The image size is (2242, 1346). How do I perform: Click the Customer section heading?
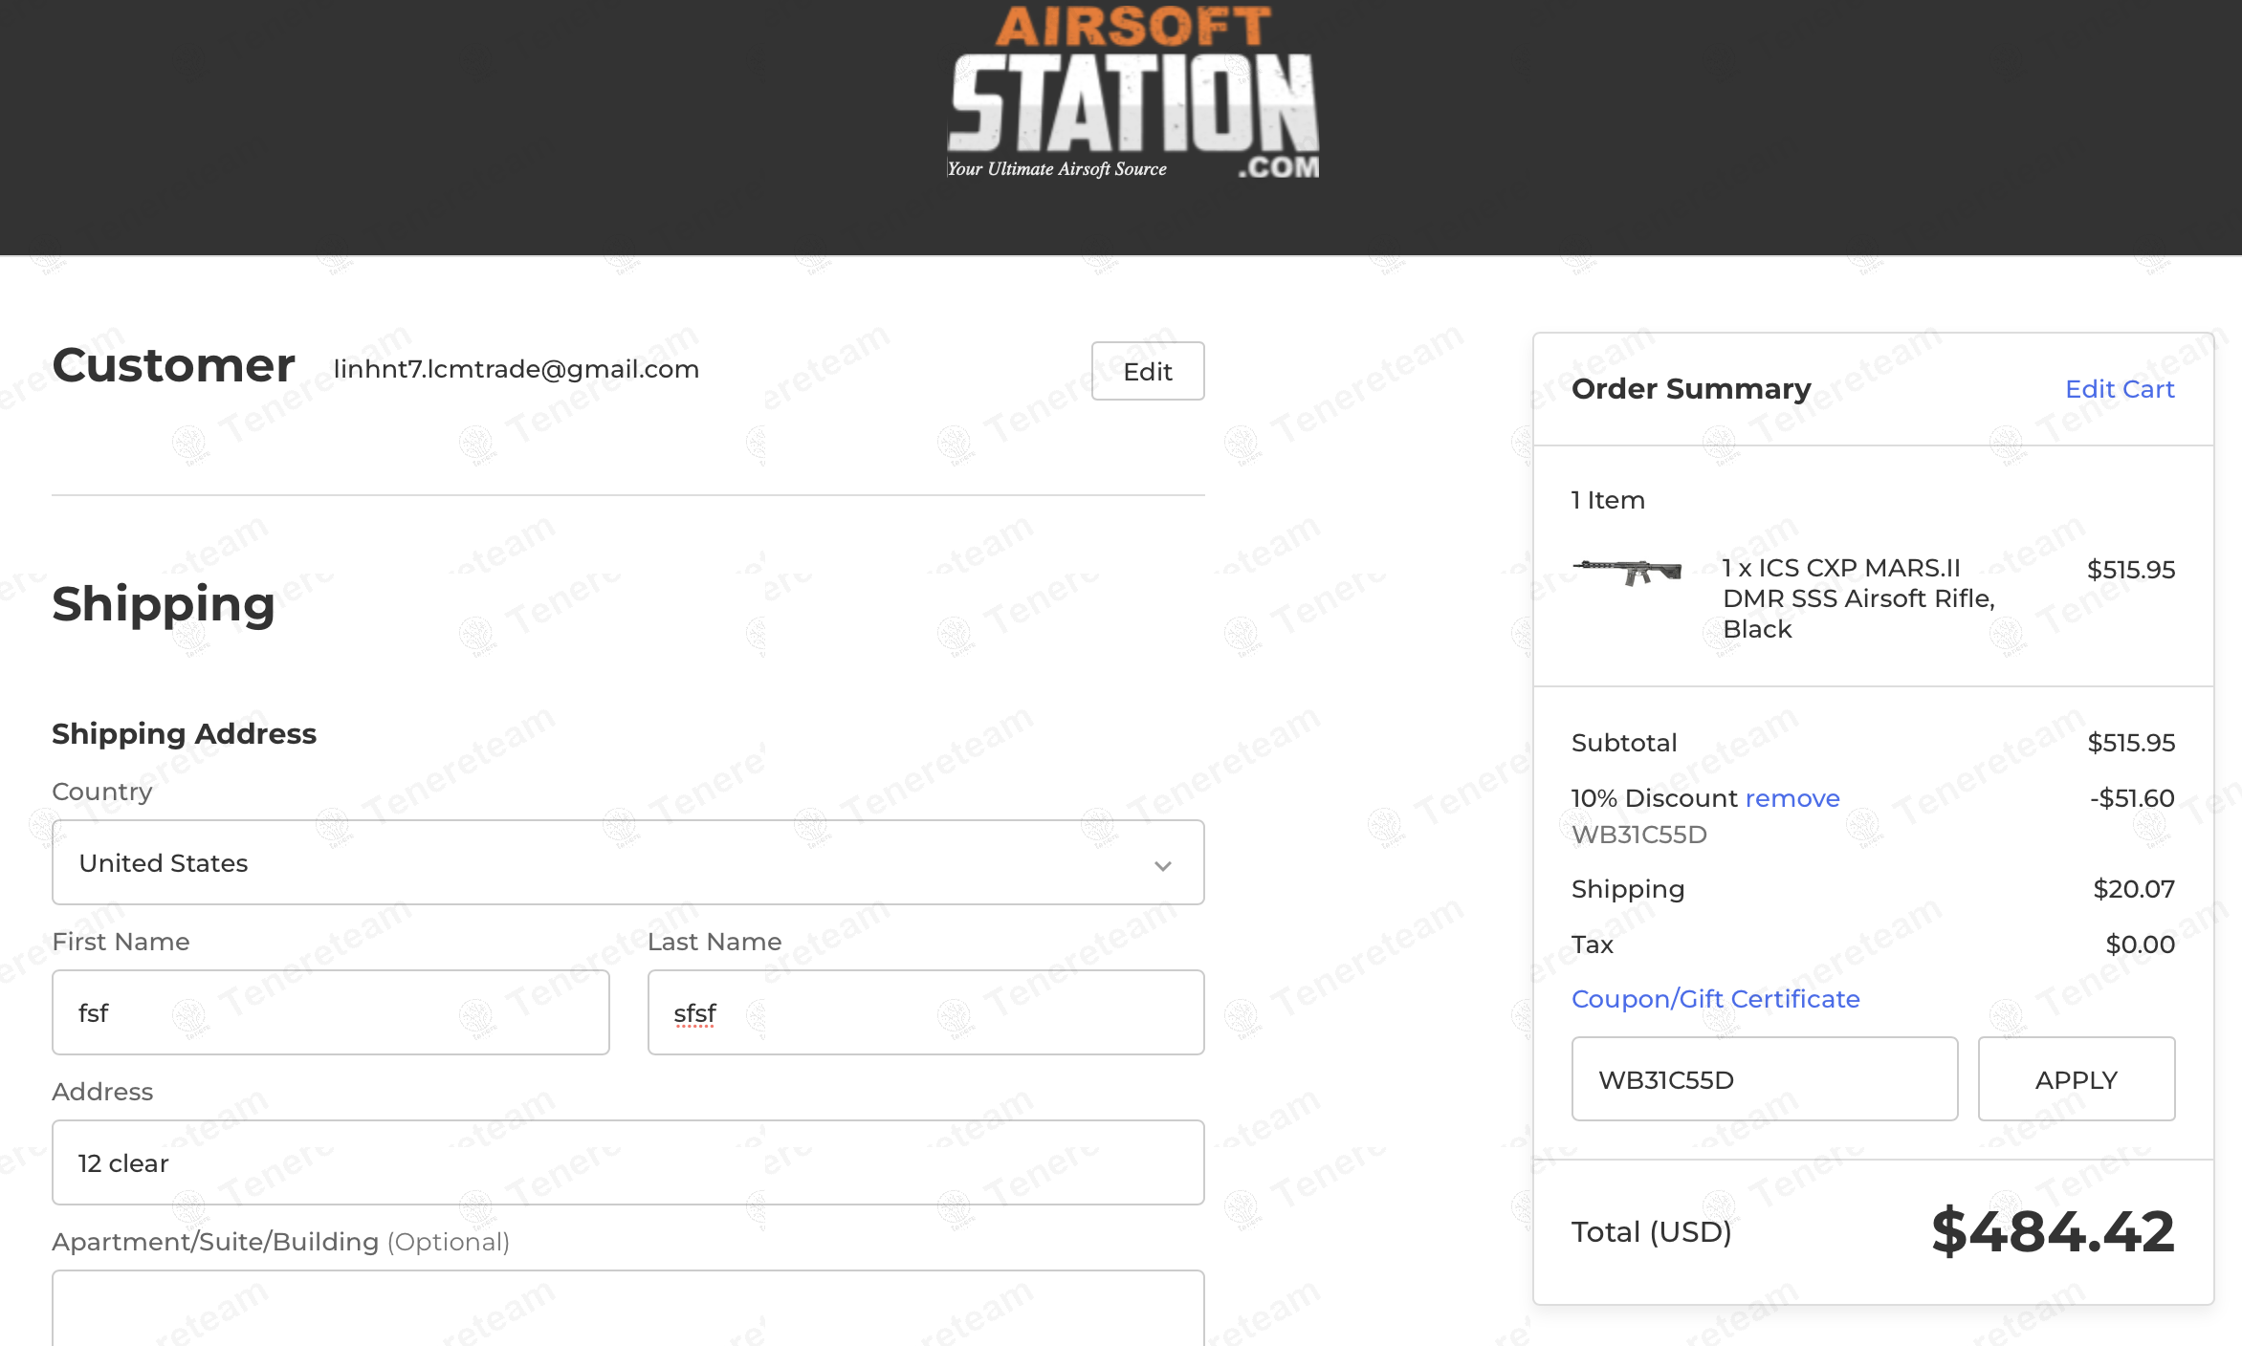(173, 365)
